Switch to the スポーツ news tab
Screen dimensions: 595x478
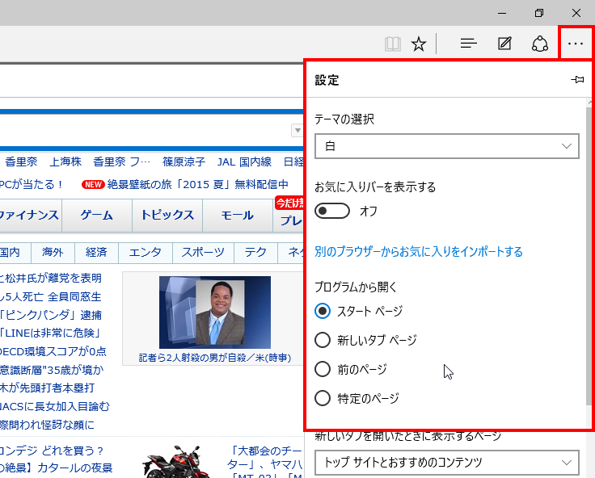coord(203,252)
